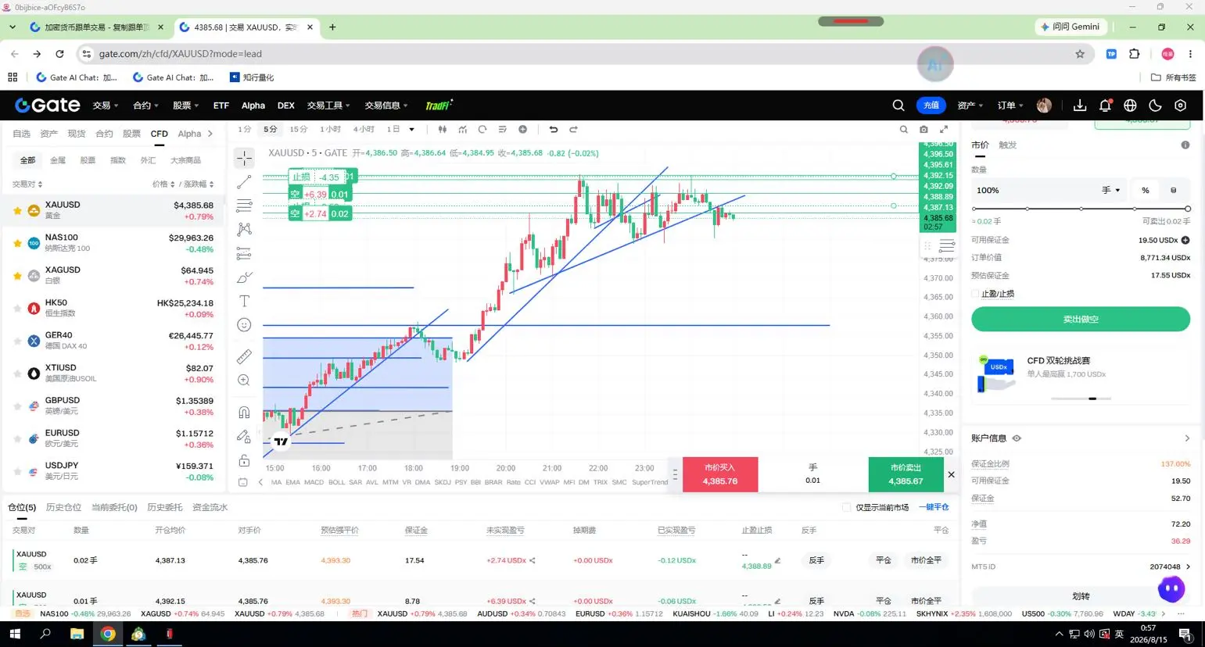Switch to the 现货 market tab
This screenshot has height=647, width=1205.
[77, 134]
